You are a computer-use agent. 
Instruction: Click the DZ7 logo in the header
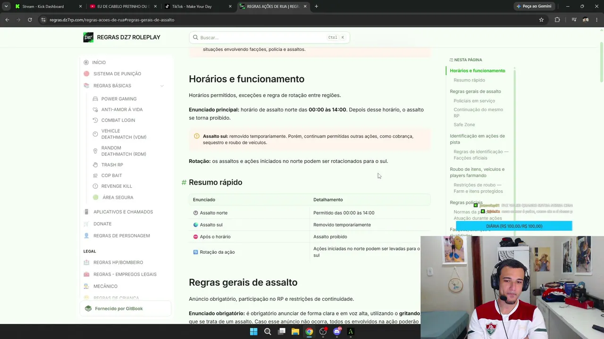click(88, 37)
